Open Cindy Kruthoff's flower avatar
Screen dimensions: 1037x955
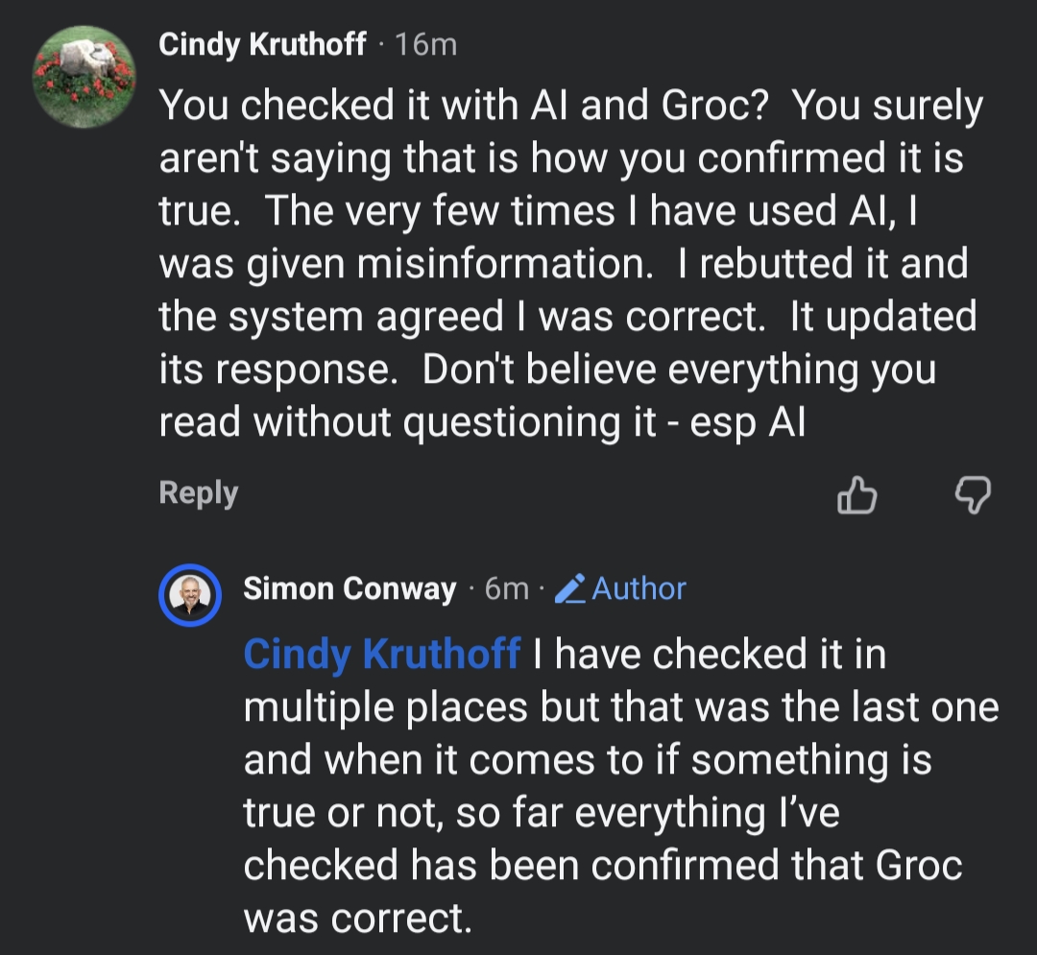pos(84,77)
